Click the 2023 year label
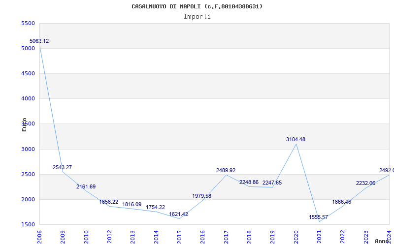This screenshot has width=394, height=246. tap(366, 237)
